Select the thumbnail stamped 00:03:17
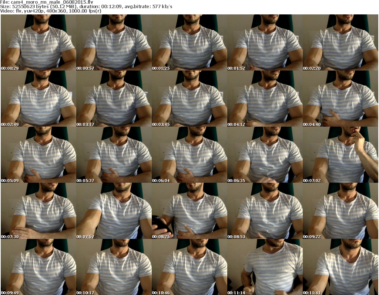379x295 pixels. (114, 99)
